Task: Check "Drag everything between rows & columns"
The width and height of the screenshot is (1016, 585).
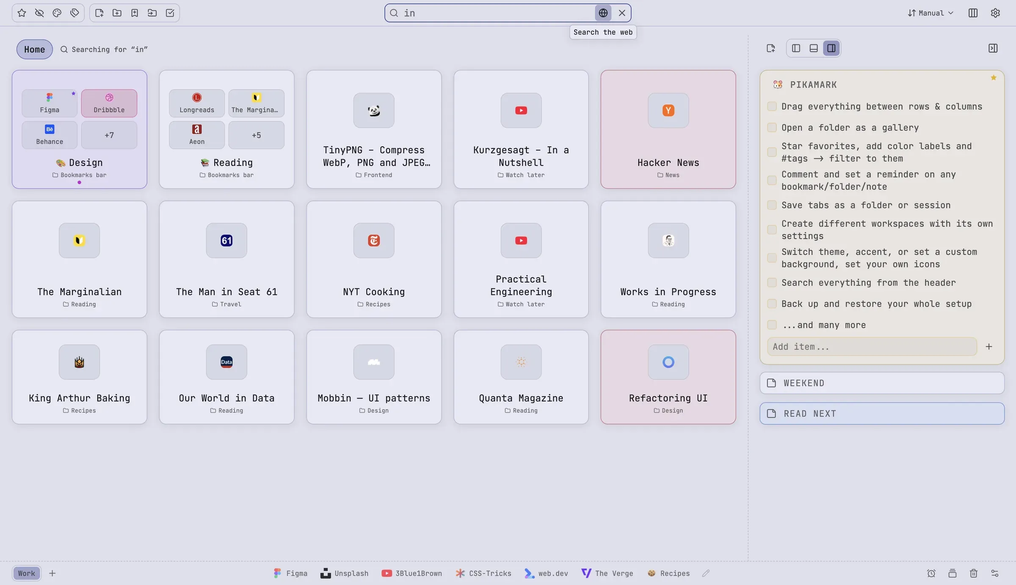Action: click(772, 106)
